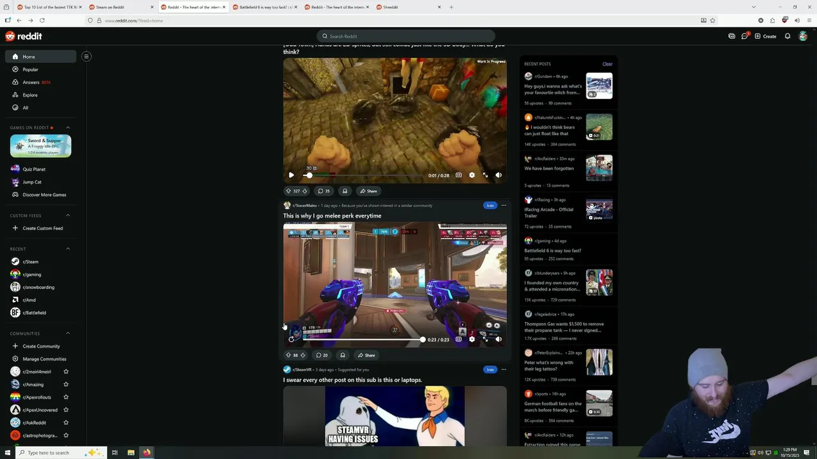Seek the first video's progress bar
This screenshot has height=459, width=817.
[364, 175]
